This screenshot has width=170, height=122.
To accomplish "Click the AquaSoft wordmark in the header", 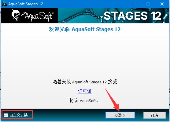I will click(37, 16).
